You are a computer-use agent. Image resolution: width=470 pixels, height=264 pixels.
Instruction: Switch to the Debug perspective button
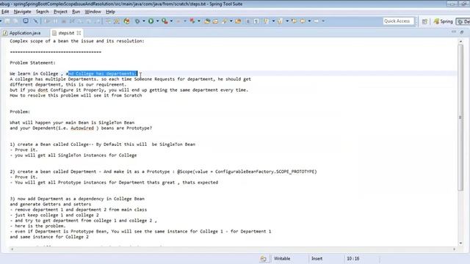click(x=463, y=21)
